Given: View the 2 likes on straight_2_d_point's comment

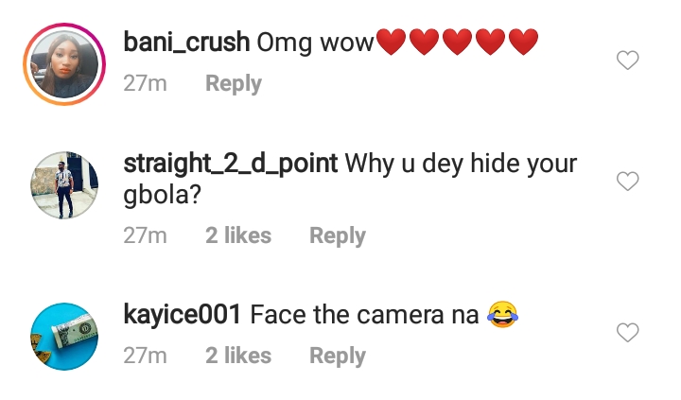Looking at the screenshot, I should click(x=238, y=235).
